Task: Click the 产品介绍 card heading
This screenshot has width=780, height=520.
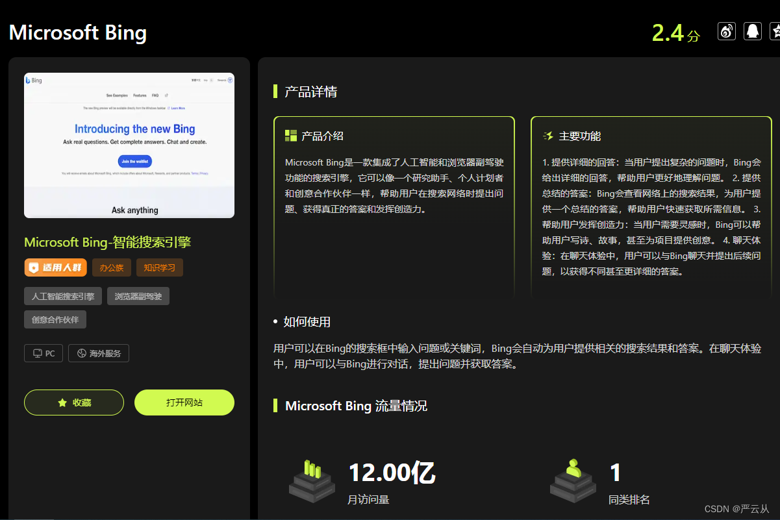Action: (322, 136)
